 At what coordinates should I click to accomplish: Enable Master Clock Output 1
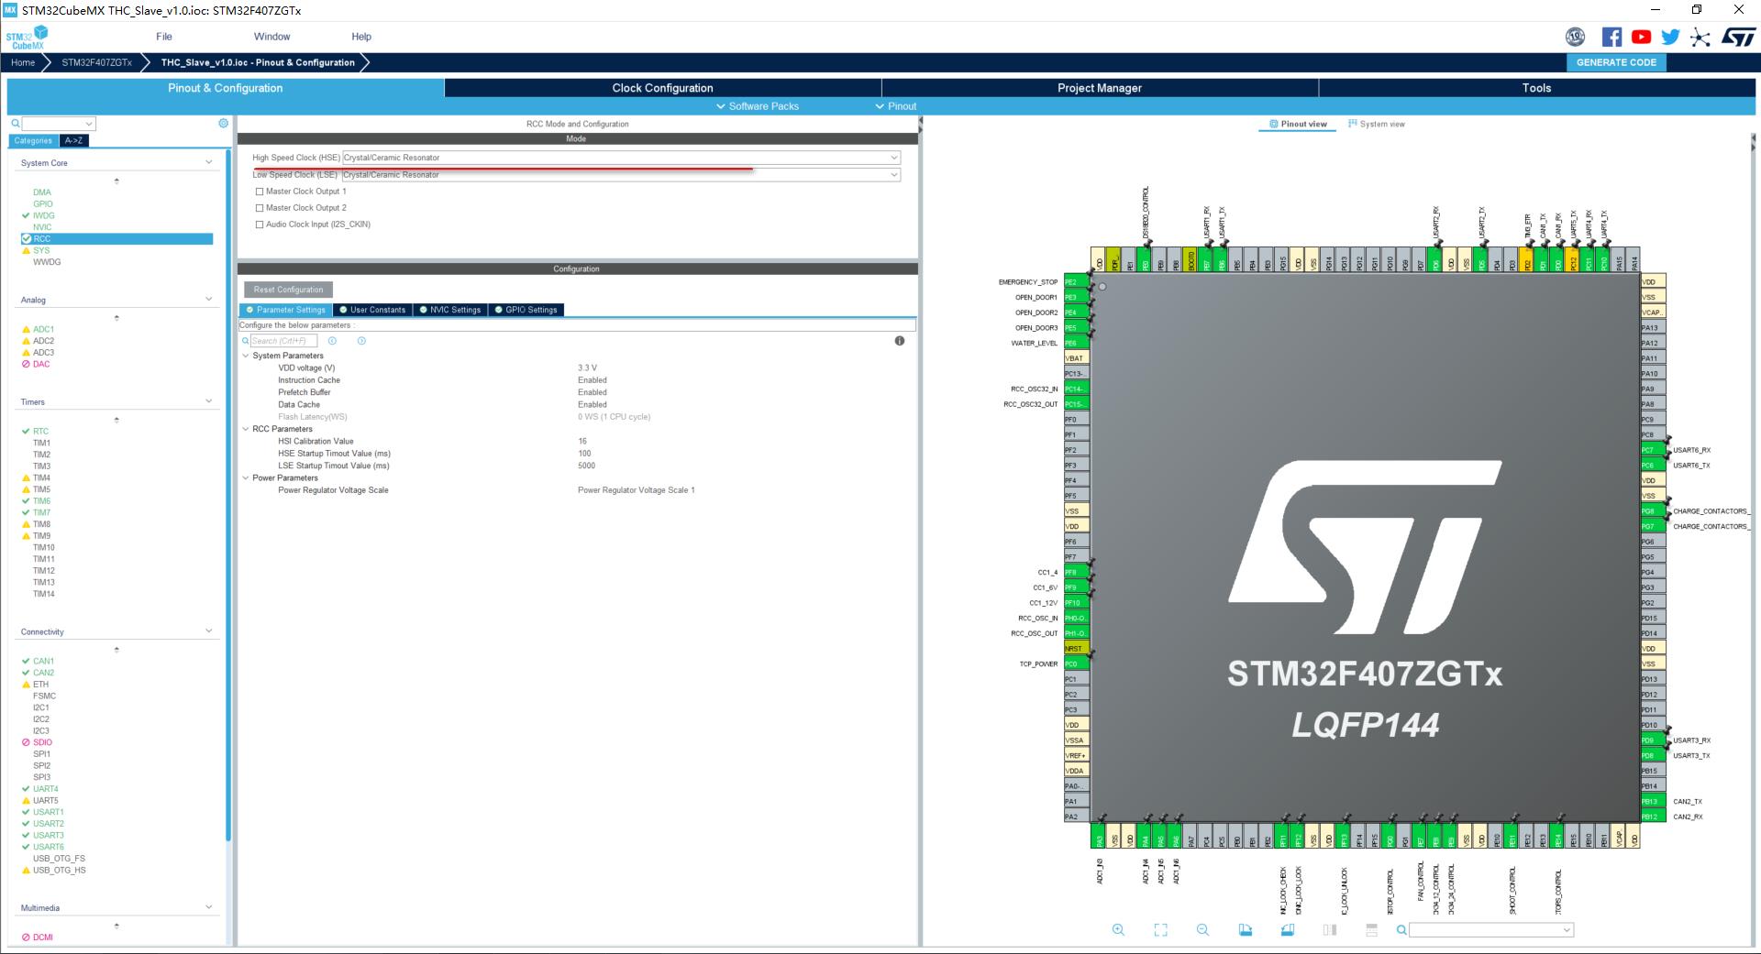click(260, 192)
